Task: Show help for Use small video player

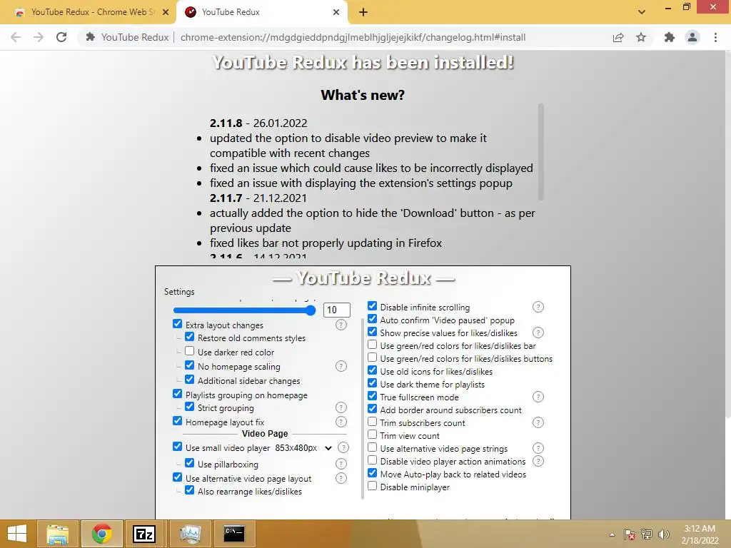Action: (x=343, y=447)
